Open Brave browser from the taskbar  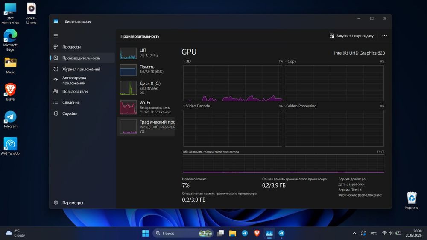257,233
